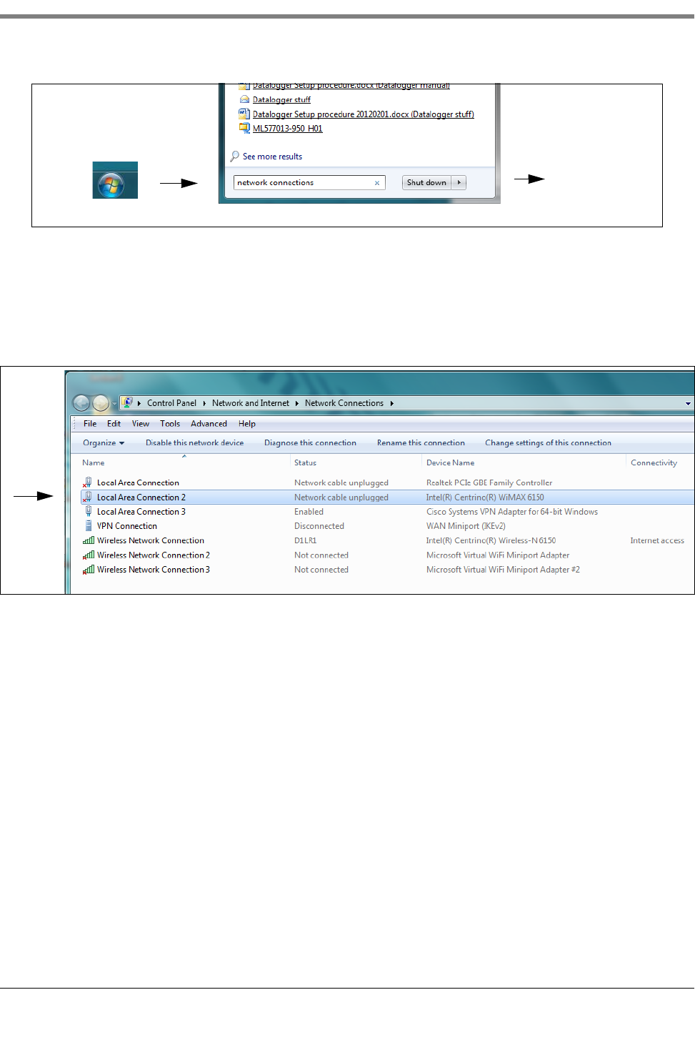Click the Forward navigation arrow
695x1040 pixels.
click(x=101, y=403)
